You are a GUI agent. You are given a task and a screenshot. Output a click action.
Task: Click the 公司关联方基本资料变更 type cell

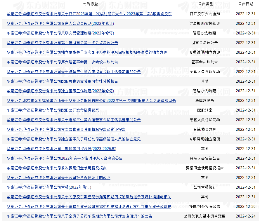[x=205, y=216]
